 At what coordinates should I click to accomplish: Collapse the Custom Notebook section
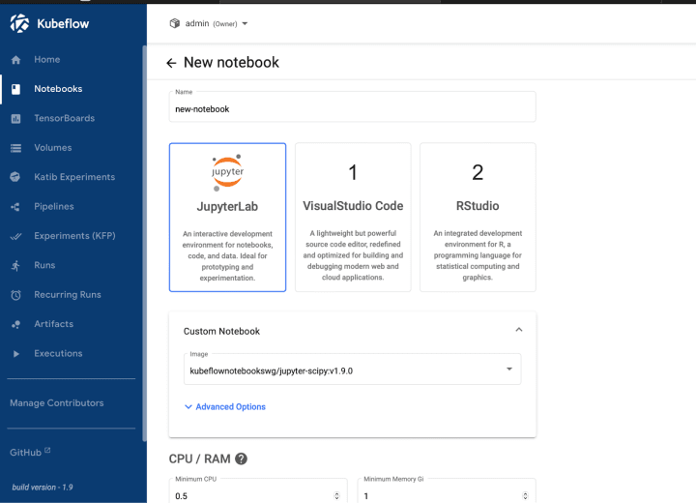tap(518, 330)
